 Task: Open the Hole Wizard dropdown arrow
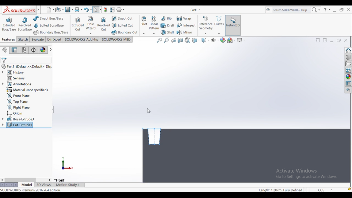point(90,34)
